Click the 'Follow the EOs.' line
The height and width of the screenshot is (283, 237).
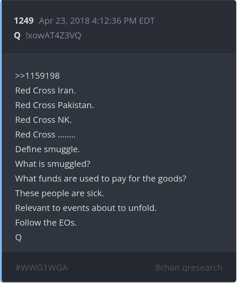click(46, 223)
